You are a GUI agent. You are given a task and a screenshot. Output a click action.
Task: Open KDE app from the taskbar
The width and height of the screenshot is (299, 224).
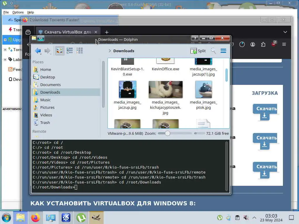[x=66, y=218]
